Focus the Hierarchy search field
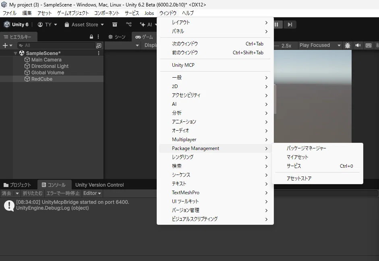This screenshot has height=261, width=379. (56, 45)
